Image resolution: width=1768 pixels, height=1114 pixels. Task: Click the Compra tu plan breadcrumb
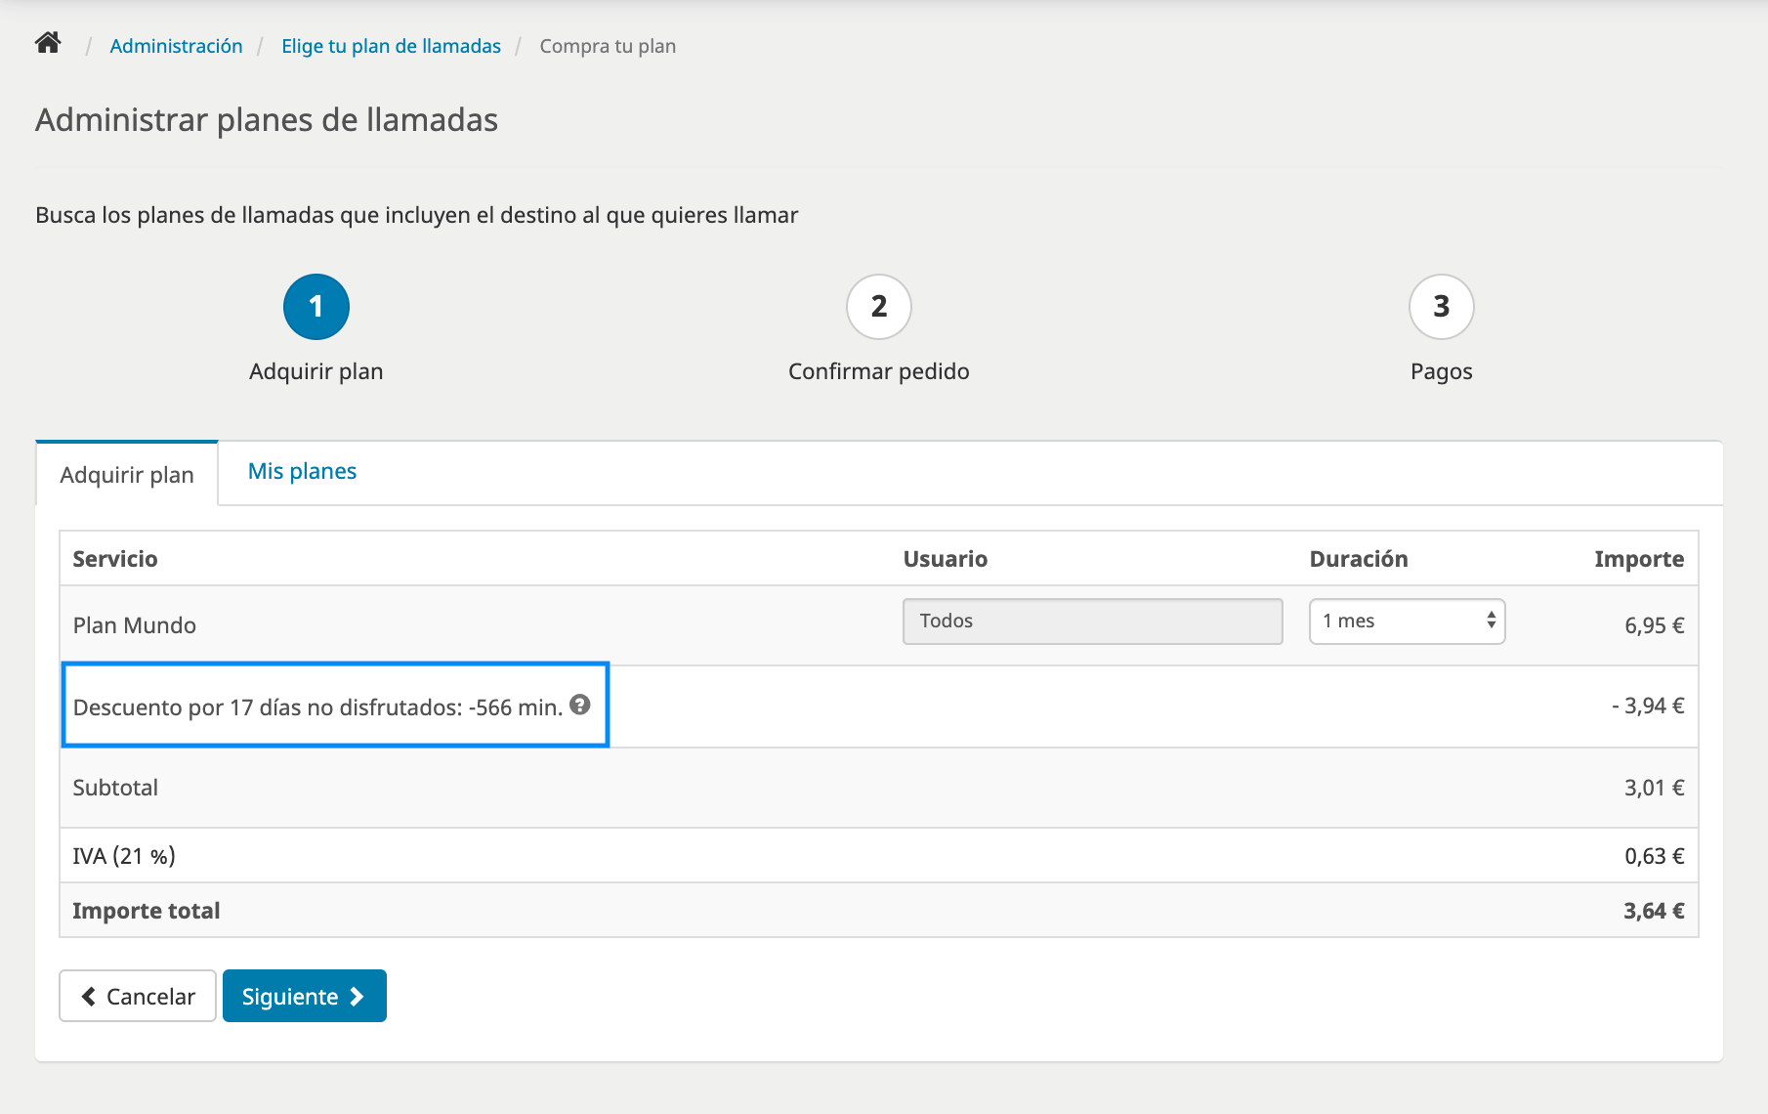608,46
